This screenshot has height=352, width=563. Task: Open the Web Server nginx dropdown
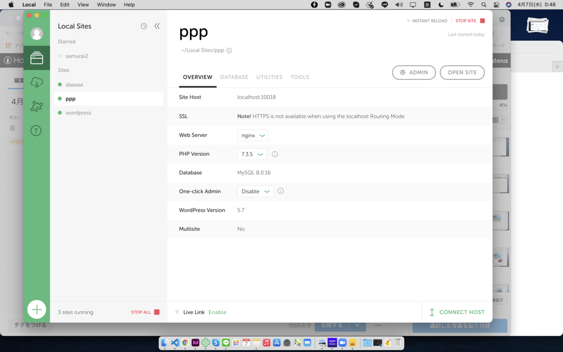253,135
